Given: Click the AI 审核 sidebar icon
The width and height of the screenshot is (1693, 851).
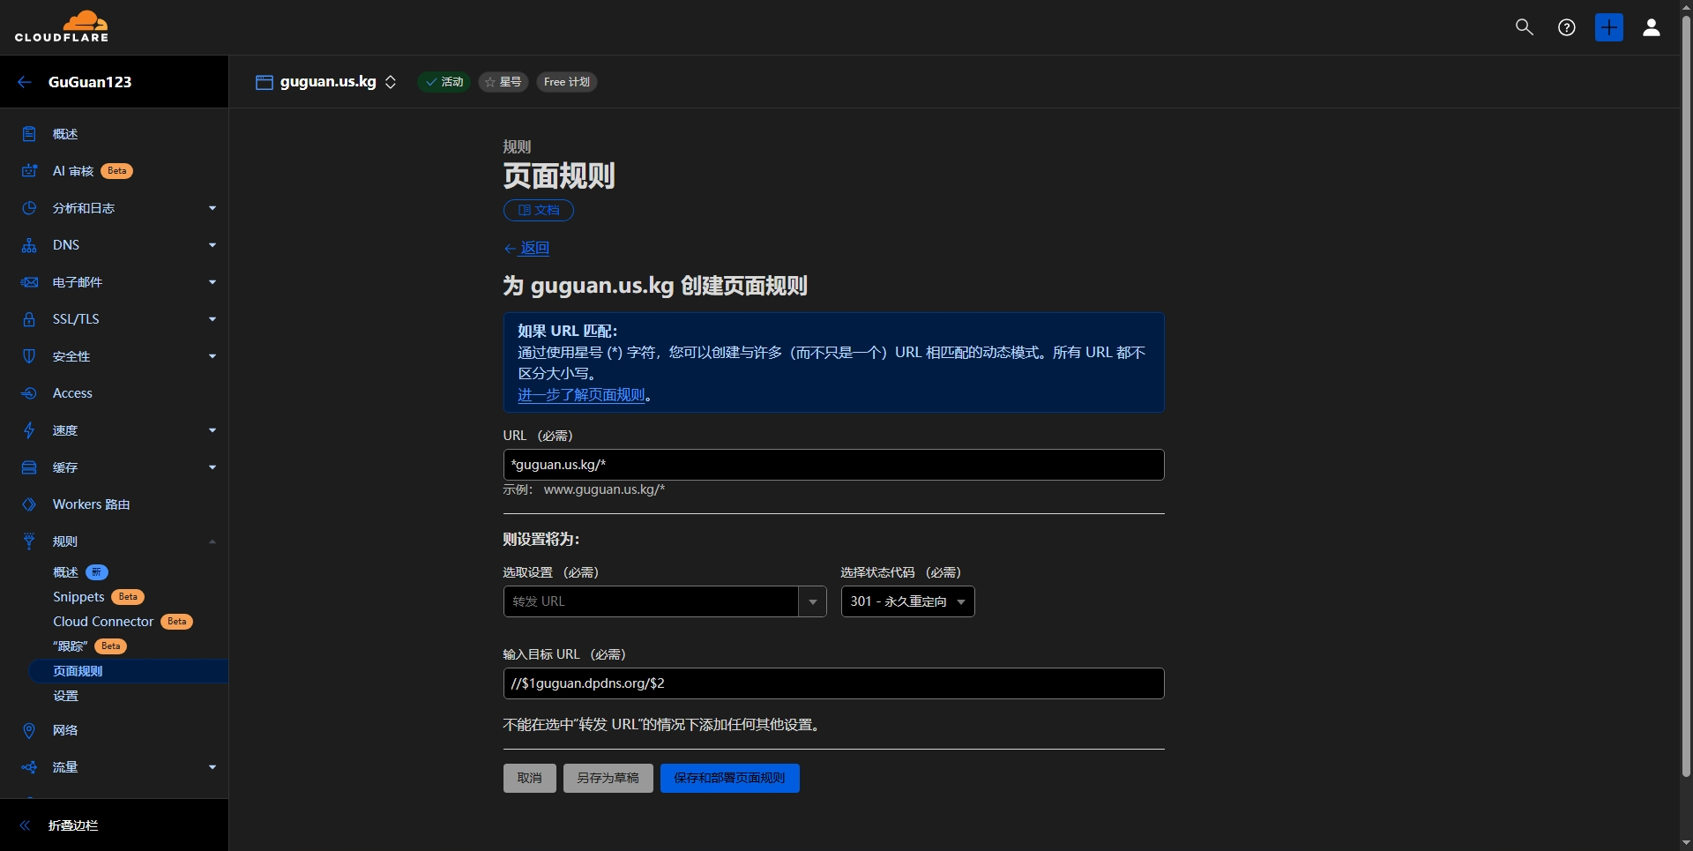Looking at the screenshot, I should point(29,171).
